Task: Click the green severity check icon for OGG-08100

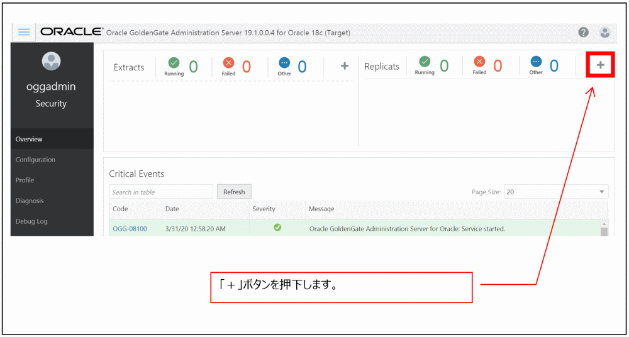Action: 277,228
